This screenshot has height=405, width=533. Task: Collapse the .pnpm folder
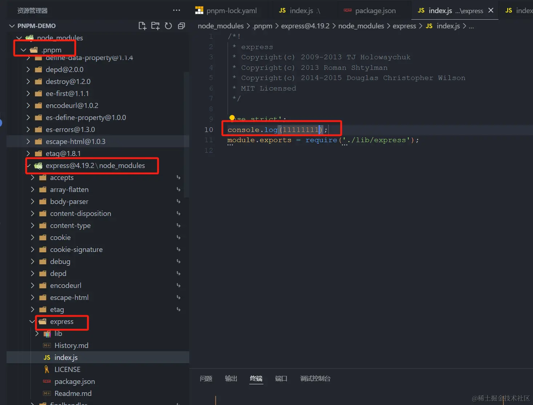[24, 50]
